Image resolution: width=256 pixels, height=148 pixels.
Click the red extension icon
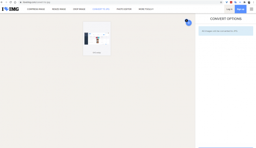231,2
